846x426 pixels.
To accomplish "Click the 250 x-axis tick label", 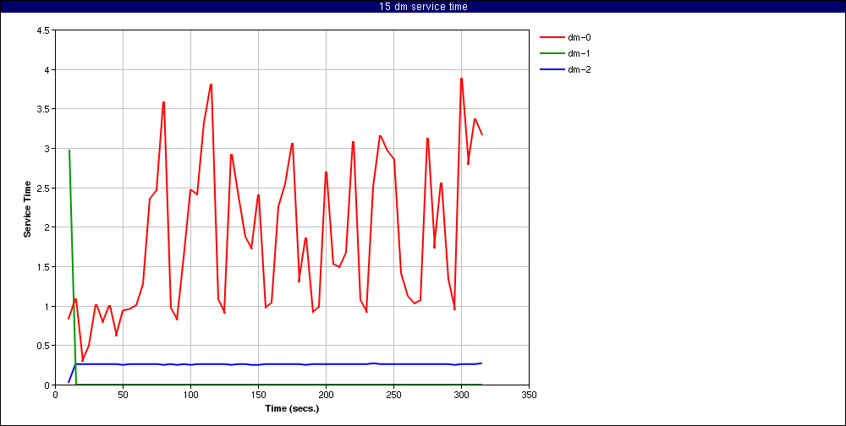I will point(394,395).
